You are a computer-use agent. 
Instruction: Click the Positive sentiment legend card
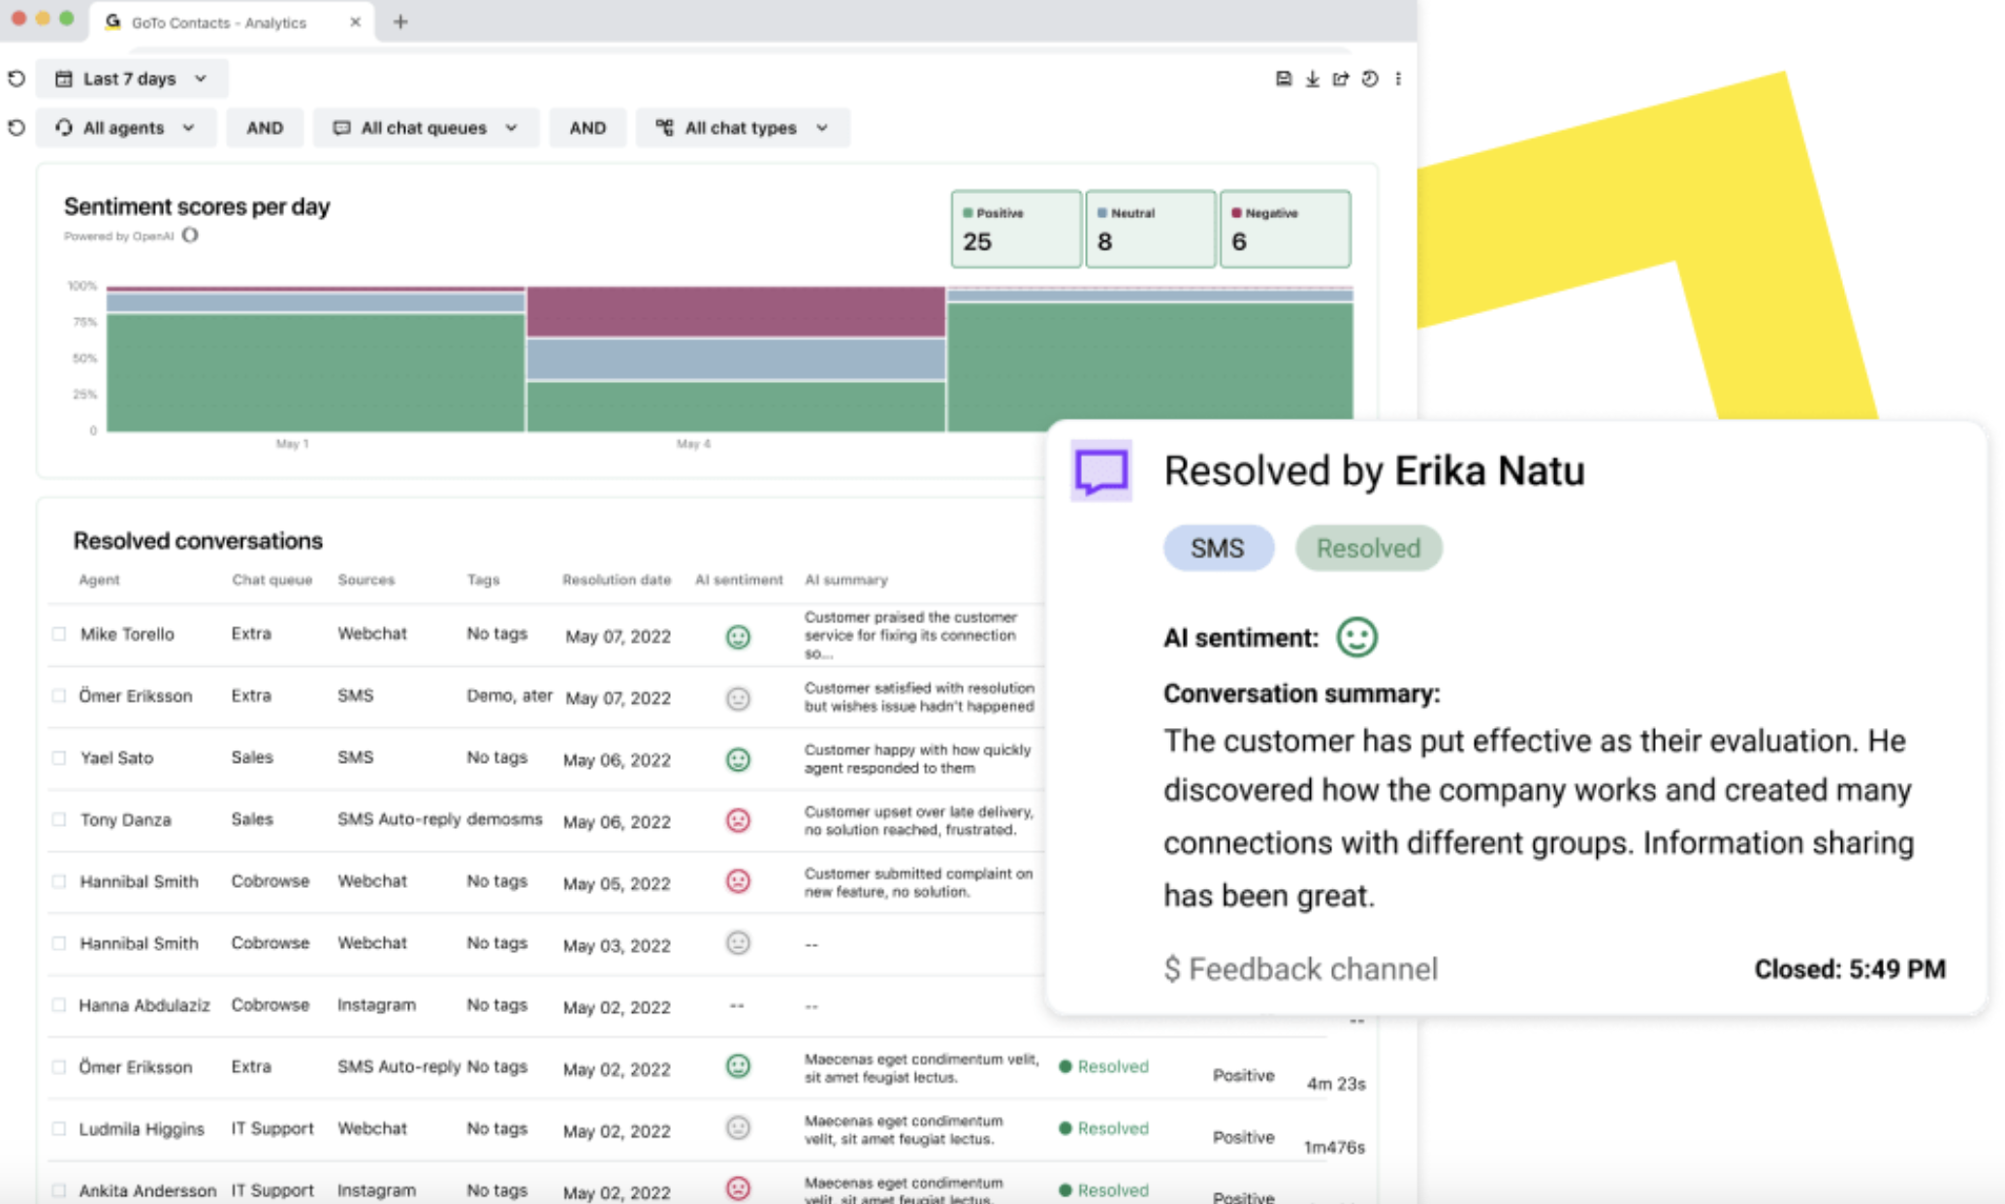[x=1016, y=229]
